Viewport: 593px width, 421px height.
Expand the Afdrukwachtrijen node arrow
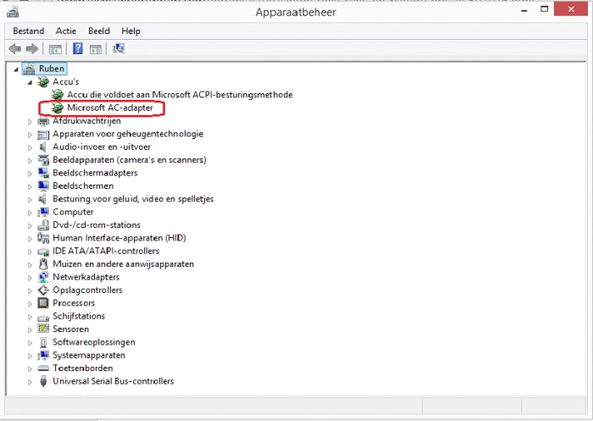(x=30, y=121)
